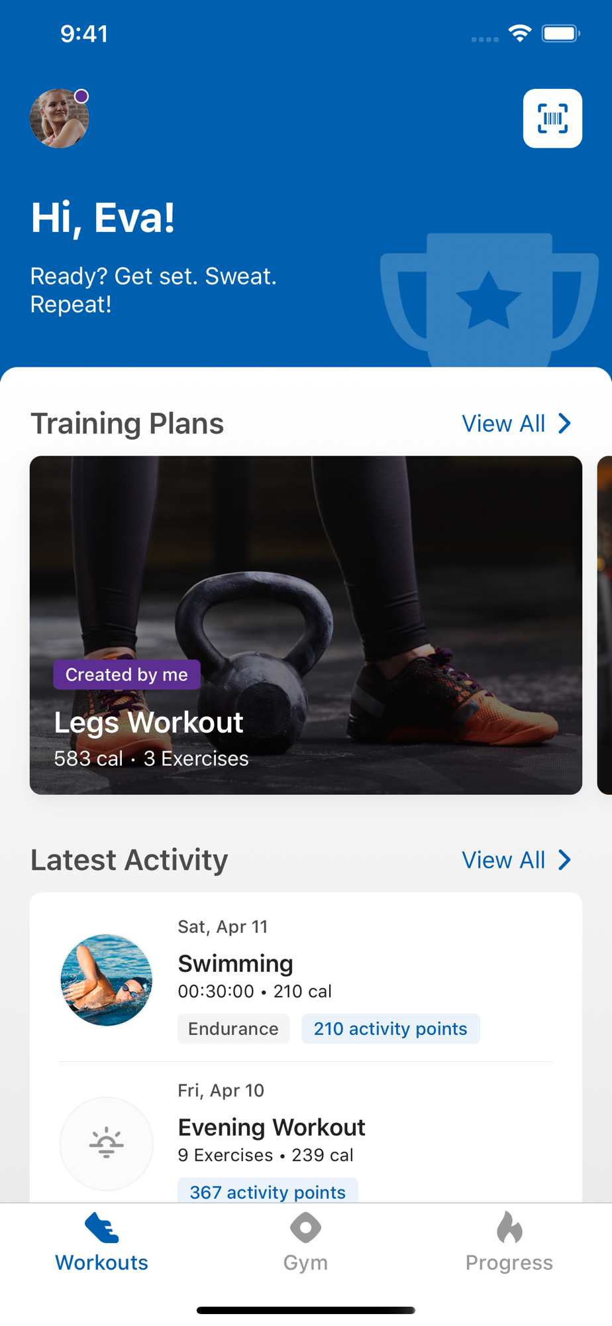Tap the Gym location pin icon
This screenshot has width=612, height=1326.
coord(305,1228)
